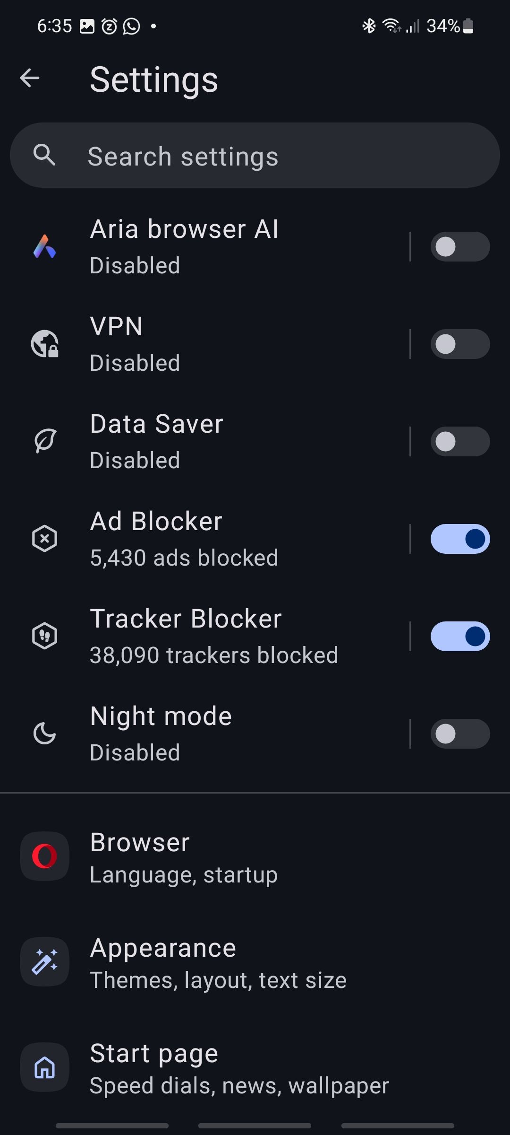Tap the Start page home icon
Screen dimensions: 510x1135
coord(45,1067)
